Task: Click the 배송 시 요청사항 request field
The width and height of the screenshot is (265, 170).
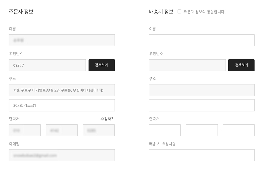Action: point(202,155)
